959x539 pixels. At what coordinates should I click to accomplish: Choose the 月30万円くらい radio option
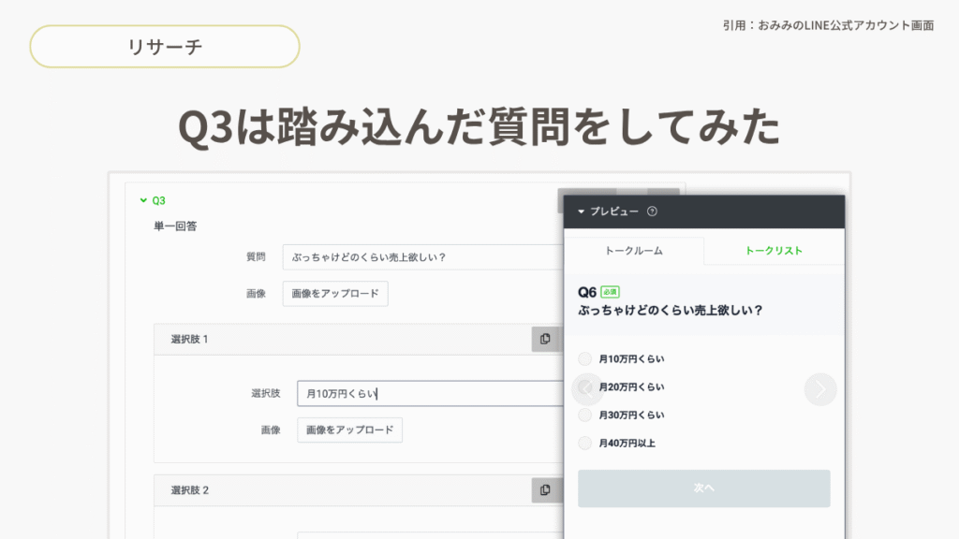pyautogui.click(x=585, y=415)
